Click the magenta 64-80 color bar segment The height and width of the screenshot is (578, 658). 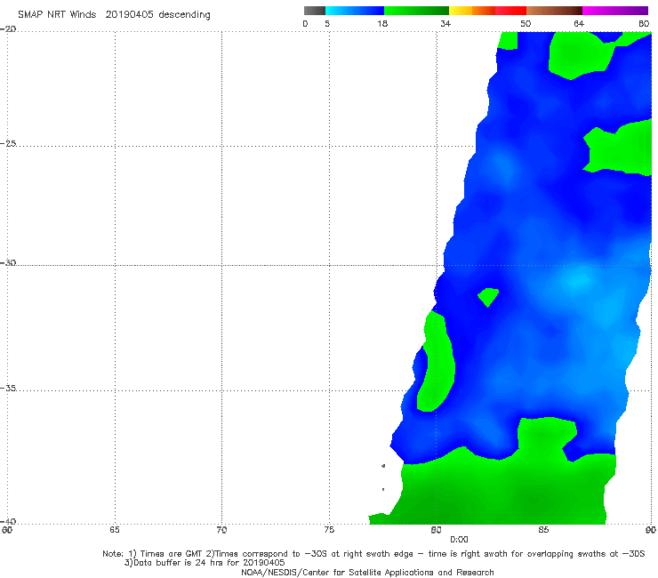[615, 11]
